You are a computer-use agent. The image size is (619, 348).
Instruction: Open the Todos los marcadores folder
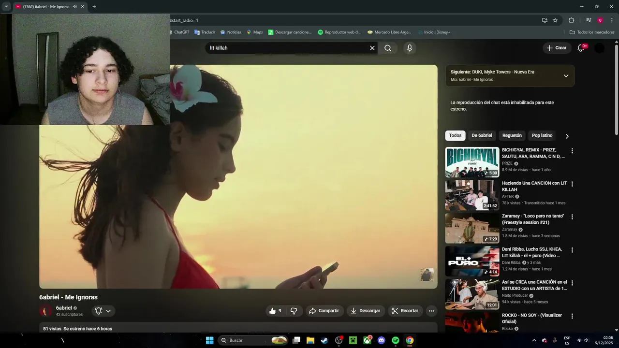click(x=592, y=32)
